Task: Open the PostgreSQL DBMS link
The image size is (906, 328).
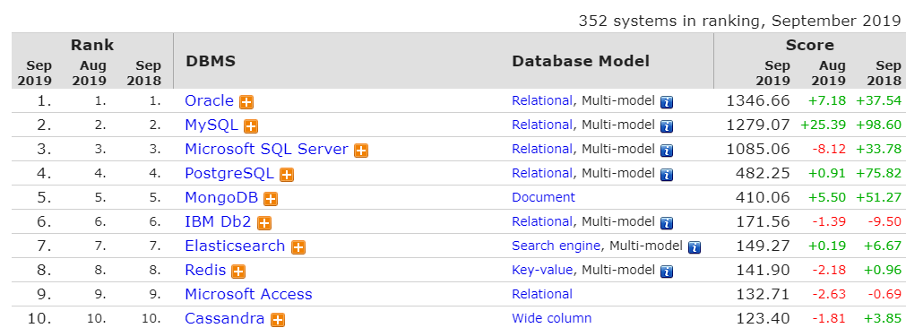Action: tap(229, 173)
